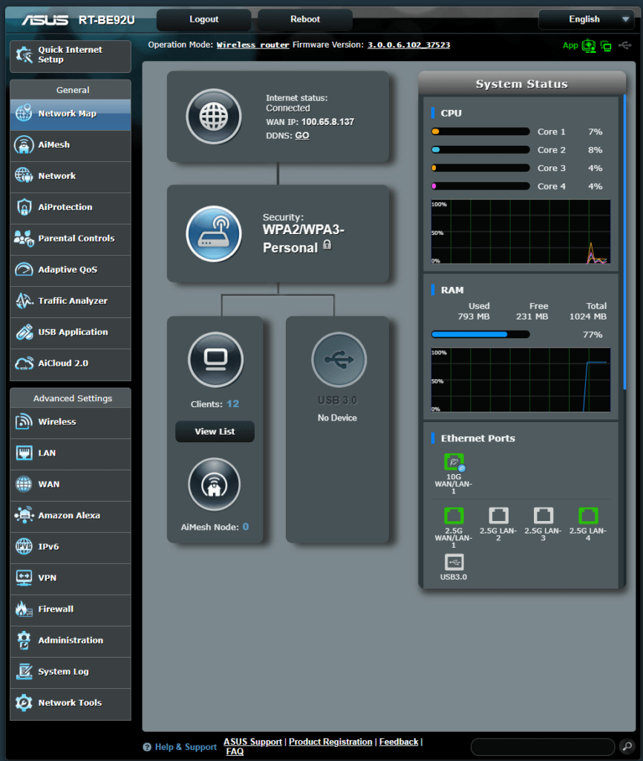Click the firmware version 3.0.0.6.102_37523 link
This screenshot has height=761, width=643.
tap(409, 45)
